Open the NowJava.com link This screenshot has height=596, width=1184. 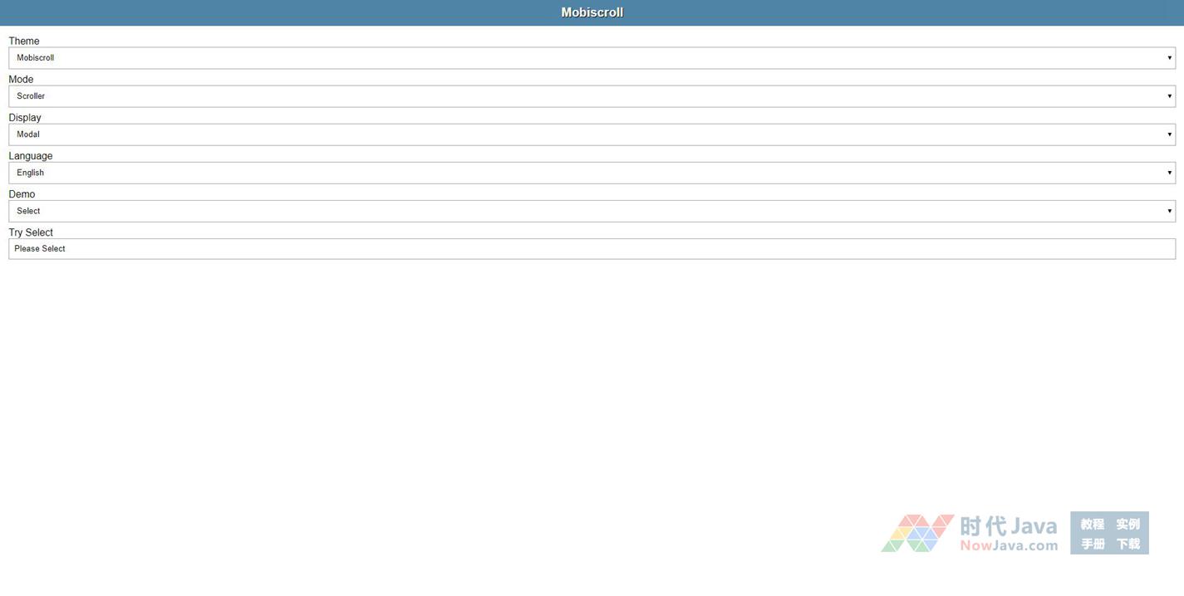tap(1009, 545)
